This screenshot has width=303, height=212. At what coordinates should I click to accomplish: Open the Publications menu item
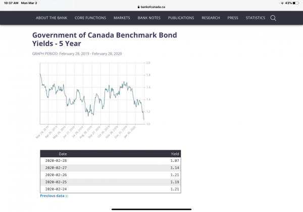[x=181, y=18]
